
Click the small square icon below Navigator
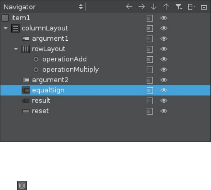point(22,186)
